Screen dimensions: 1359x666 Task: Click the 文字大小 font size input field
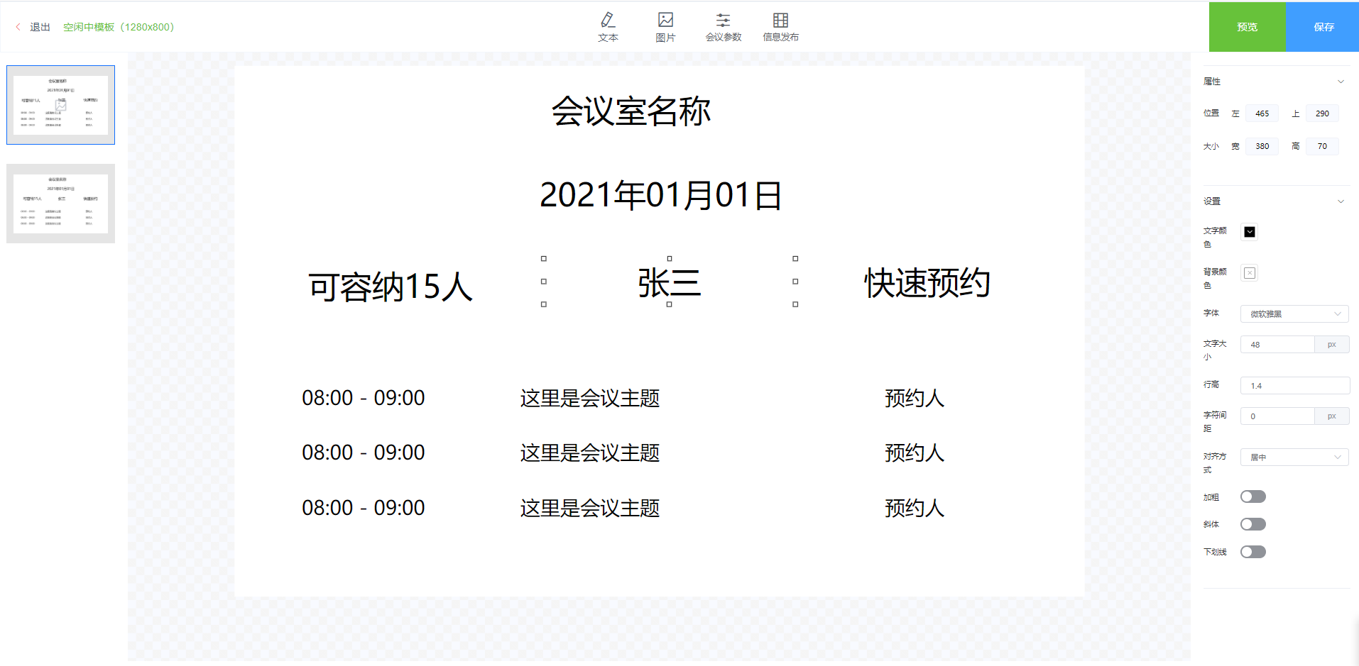pos(1277,345)
